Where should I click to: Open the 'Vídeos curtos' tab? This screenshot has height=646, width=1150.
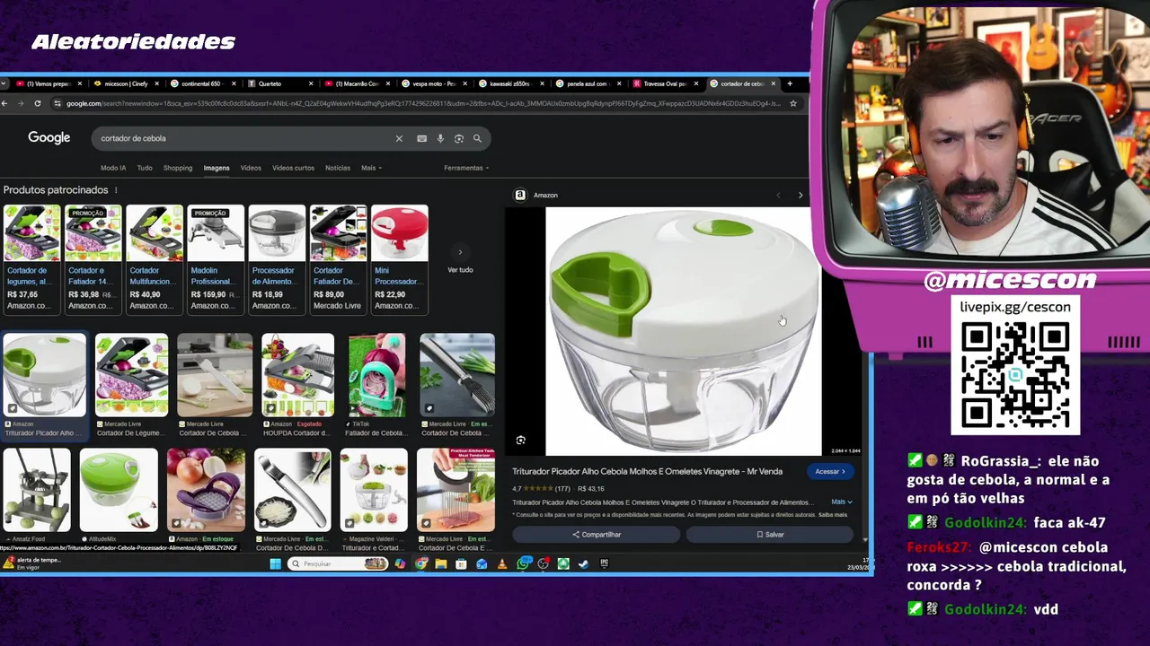point(294,168)
